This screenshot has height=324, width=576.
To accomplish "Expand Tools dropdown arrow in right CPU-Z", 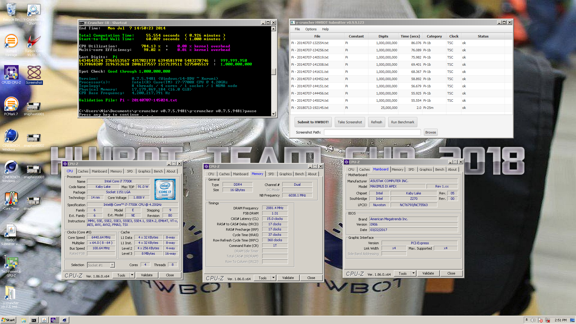I will tap(413, 273).
